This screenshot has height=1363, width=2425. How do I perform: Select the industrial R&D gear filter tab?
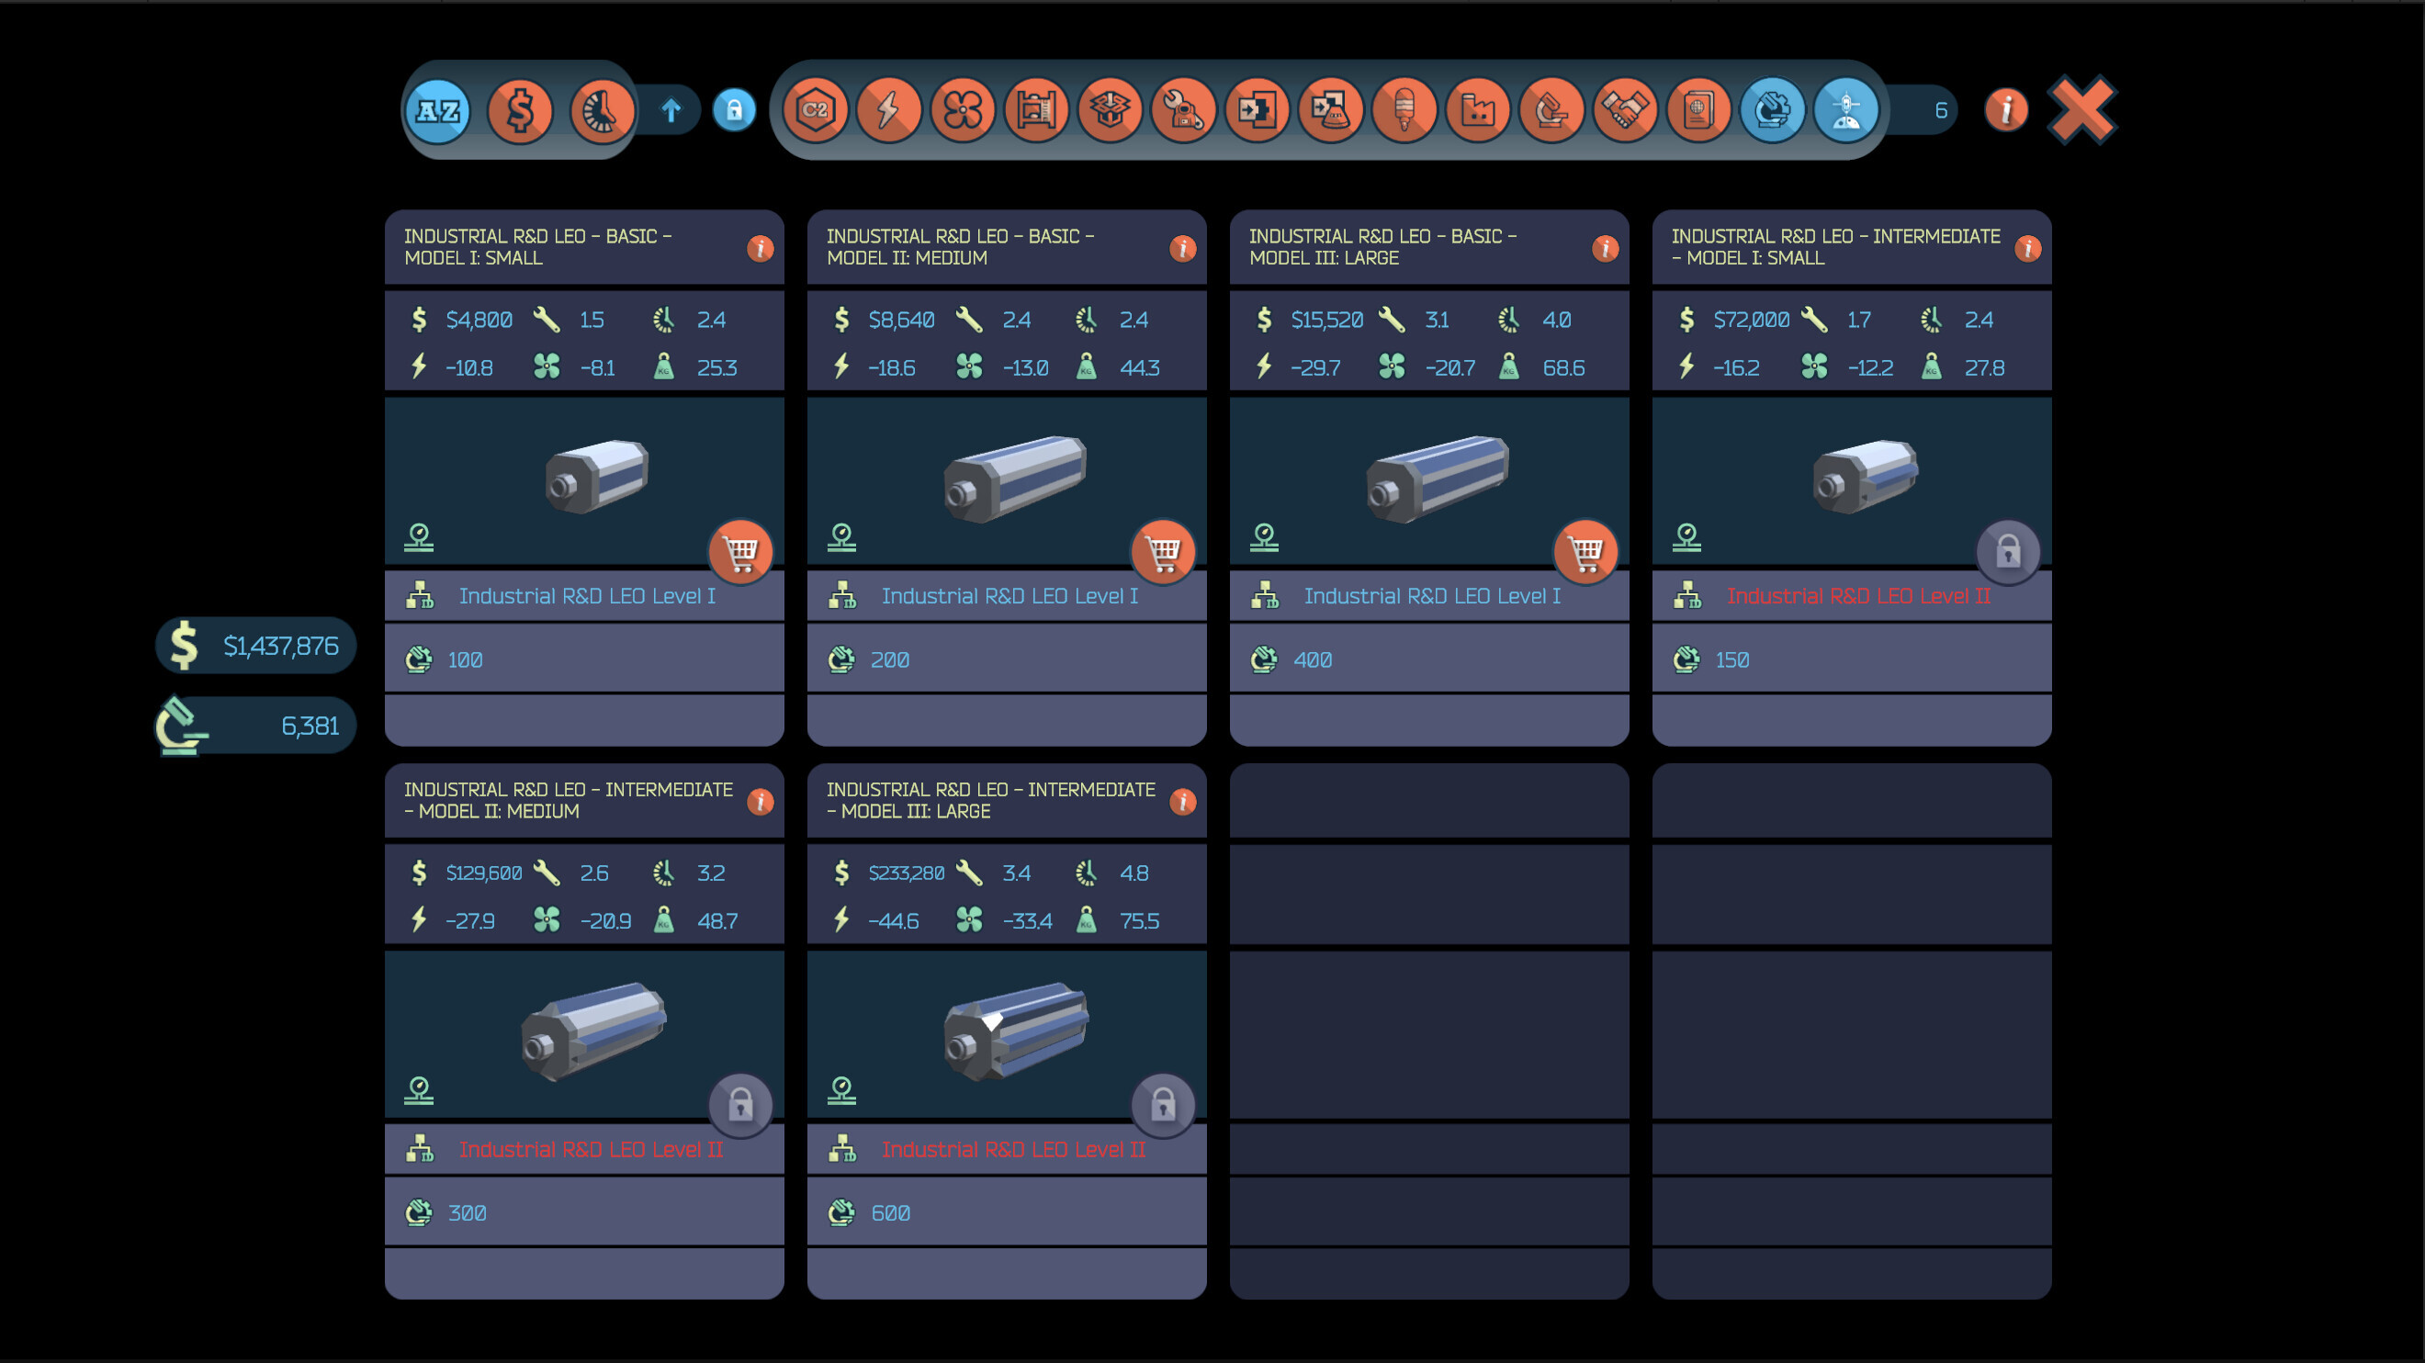point(1773,111)
